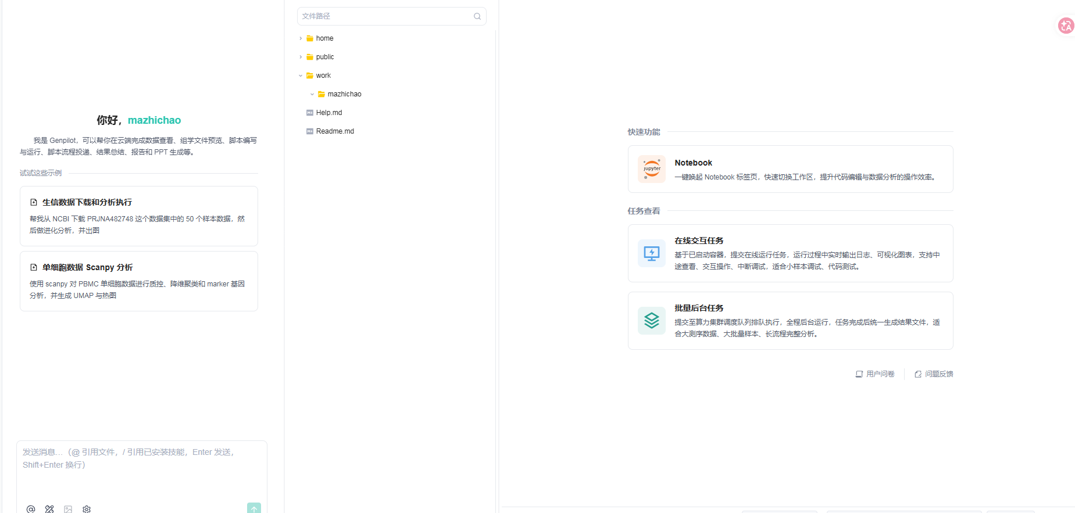Open the installed skills tool icon

click(49, 509)
